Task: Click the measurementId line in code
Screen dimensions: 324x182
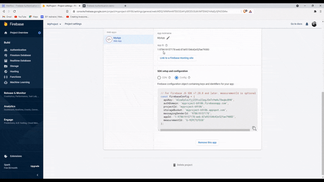Action: (184, 120)
